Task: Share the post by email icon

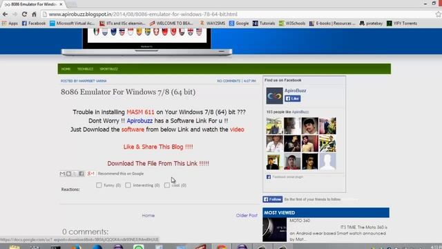Action: pyautogui.click(x=62, y=174)
